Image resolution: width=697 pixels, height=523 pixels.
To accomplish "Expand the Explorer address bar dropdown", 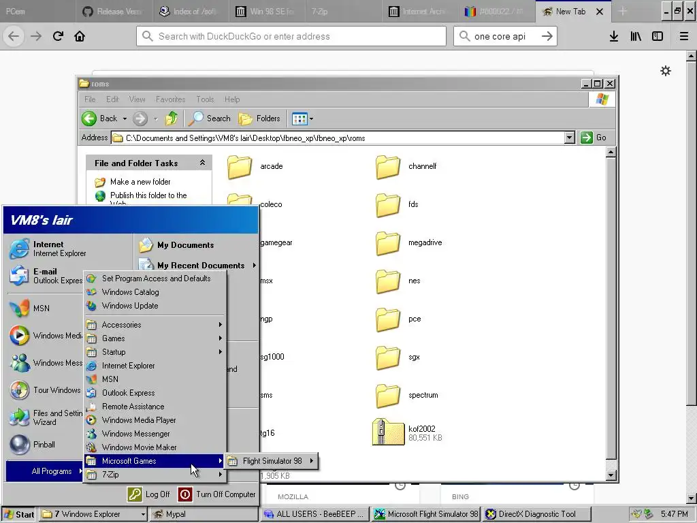I will [x=570, y=138].
